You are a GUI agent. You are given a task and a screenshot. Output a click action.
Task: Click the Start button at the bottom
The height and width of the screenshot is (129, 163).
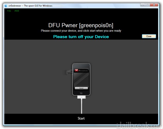(81, 118)
